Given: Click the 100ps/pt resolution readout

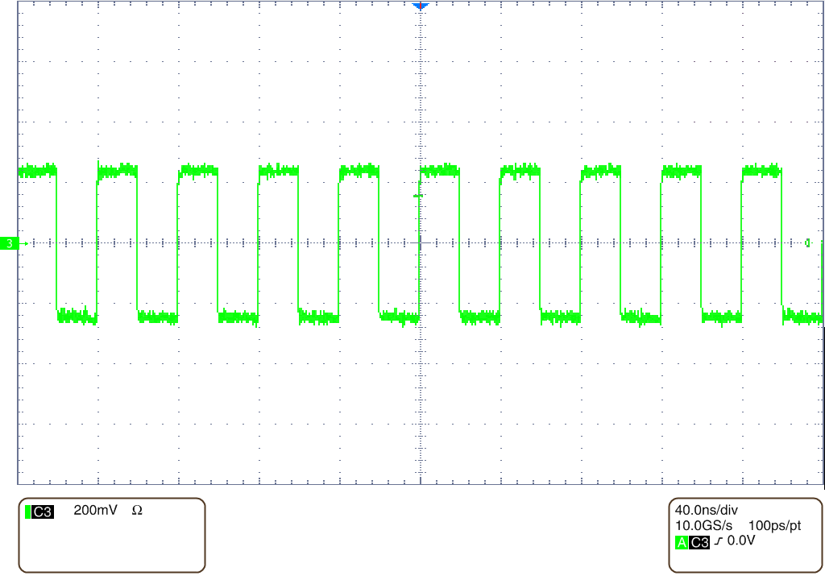Looking at the screenshot, I should coord(775,524).
